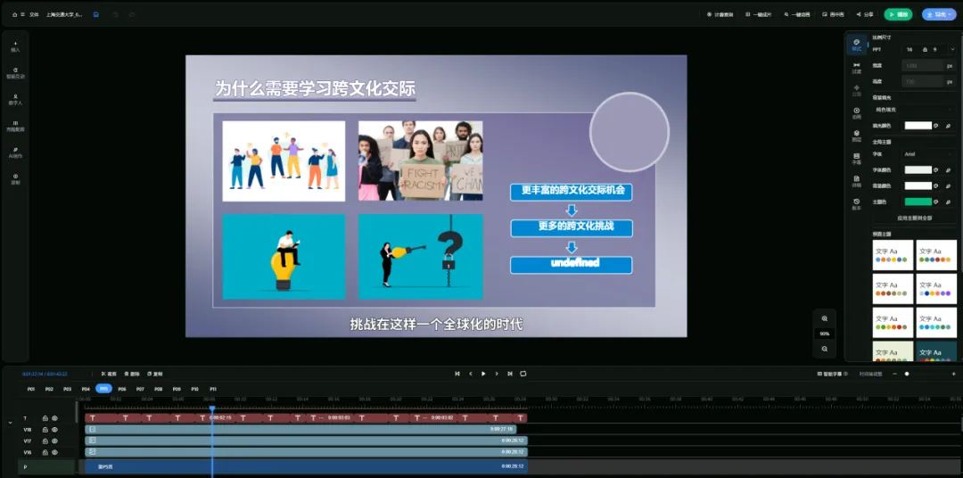Select the 版本 version tab in right panel
This screenshot has width=963, height=478.
click(856, 204)
